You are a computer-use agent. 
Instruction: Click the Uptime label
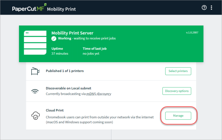coord(57,49)
